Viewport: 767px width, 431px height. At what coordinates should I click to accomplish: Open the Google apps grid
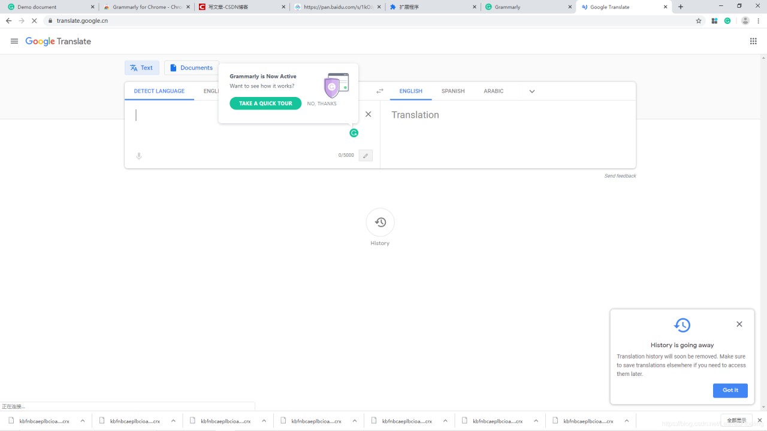coord(753,41)
